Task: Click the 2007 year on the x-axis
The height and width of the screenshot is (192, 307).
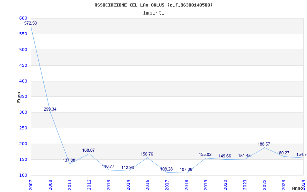Action: point(31,184)
